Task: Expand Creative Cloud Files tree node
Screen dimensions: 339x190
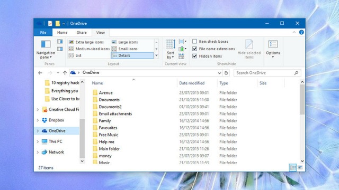Action: (x=38, y=110)
